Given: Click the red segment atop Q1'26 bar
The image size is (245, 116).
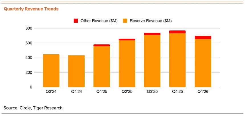Looking at the screenshot, I should coord(203,38).
